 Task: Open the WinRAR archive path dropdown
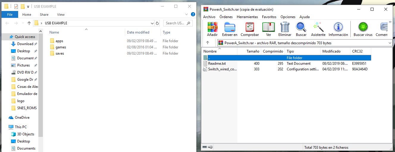click(390, 43)
